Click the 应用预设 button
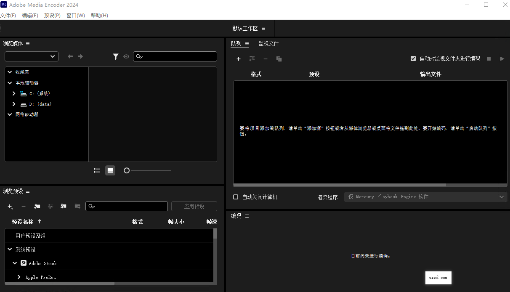This screenshot has height=292, width=510. (194, 206)
